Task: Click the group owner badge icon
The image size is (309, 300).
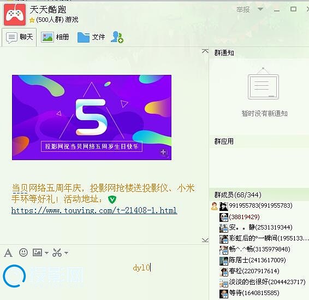Action: (214, 206)
